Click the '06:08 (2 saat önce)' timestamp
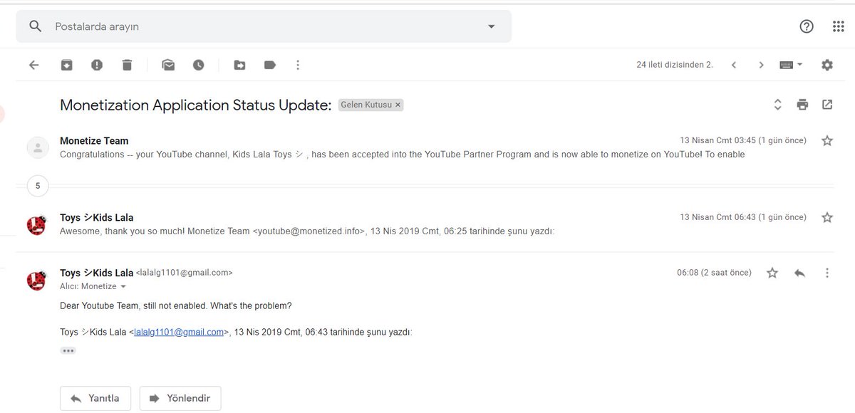Viewport: 855px width, 413px height. [x=714, y=273]
